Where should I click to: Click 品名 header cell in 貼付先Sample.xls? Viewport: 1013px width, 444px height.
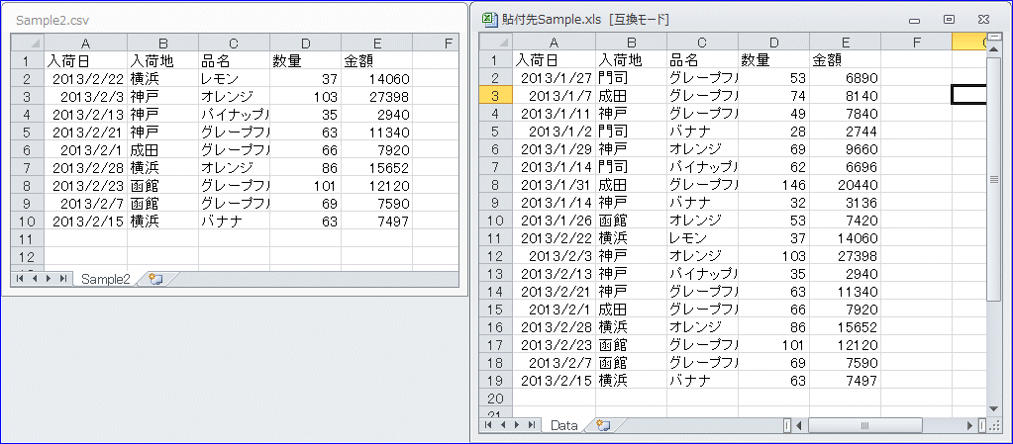click(702, 60)
